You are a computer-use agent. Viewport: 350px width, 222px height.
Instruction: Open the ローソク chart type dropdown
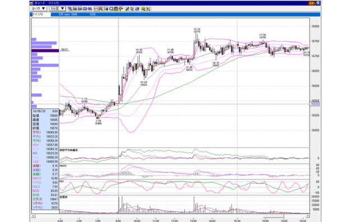pyautogui.click(x=38, y=9)
